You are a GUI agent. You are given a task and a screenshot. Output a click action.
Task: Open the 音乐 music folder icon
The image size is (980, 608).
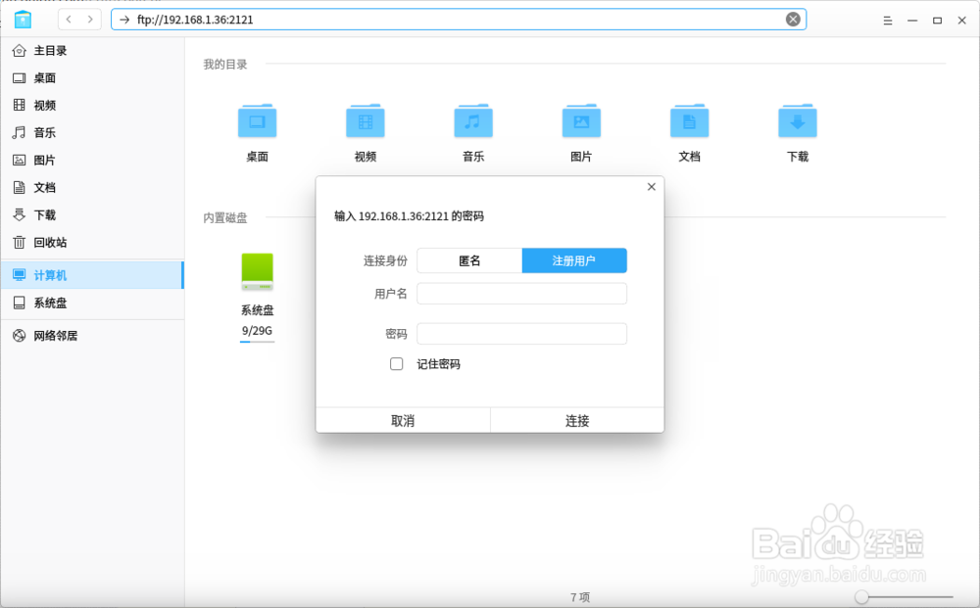pos(472,120)
